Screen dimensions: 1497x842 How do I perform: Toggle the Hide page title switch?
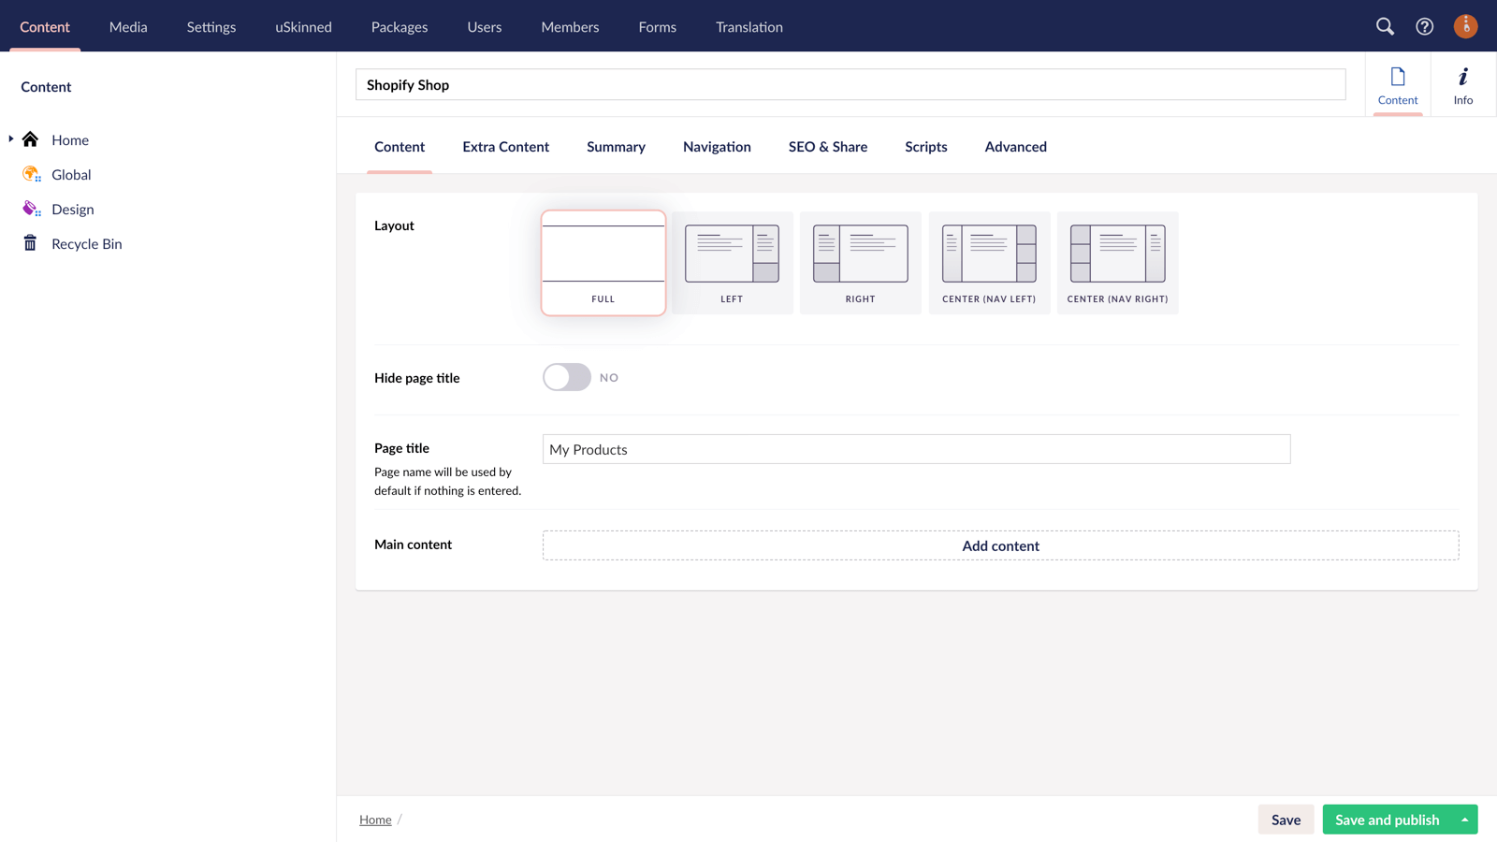click(x=567, y=377)
